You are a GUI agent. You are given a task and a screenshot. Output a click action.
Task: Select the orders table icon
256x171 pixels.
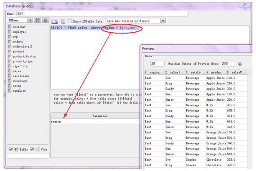(9, 42)
